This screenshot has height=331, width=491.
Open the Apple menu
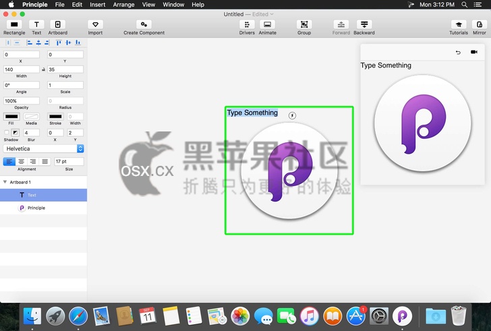(11, 4)
